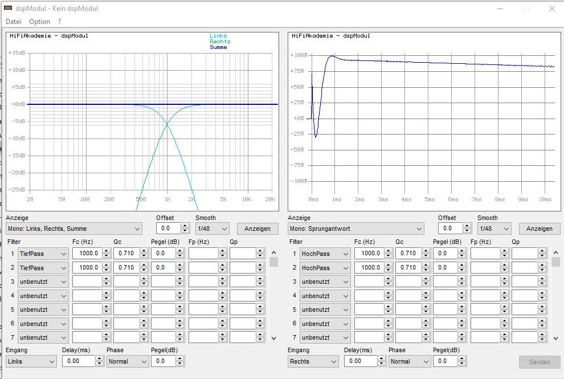This screenshot has height=379, width=564.
Task: Click right Anzeigen button
Action: [539, 229]
